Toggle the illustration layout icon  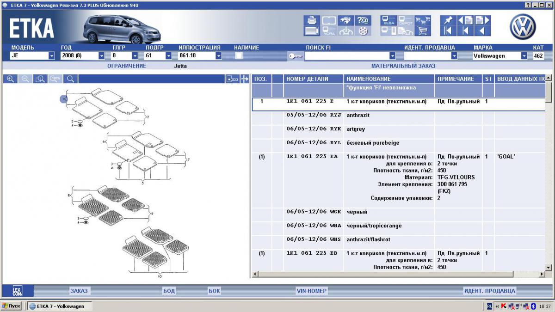(x=233, y=79)
